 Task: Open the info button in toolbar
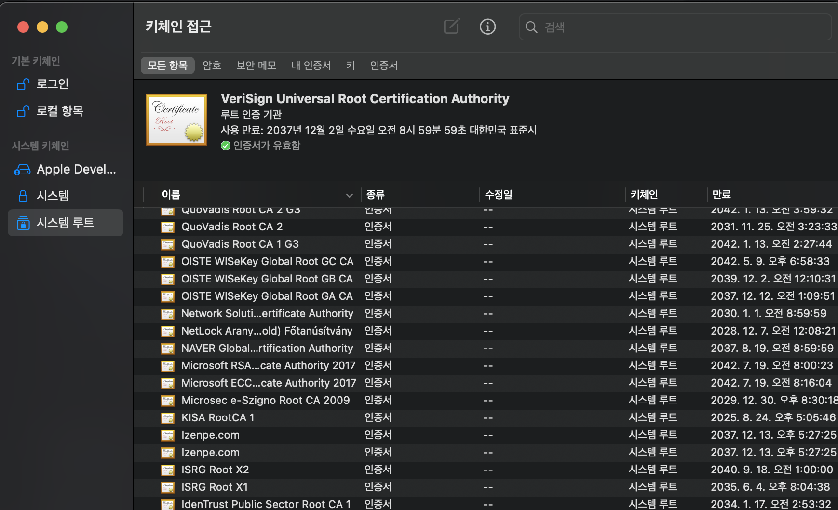[x=487, y=27]
